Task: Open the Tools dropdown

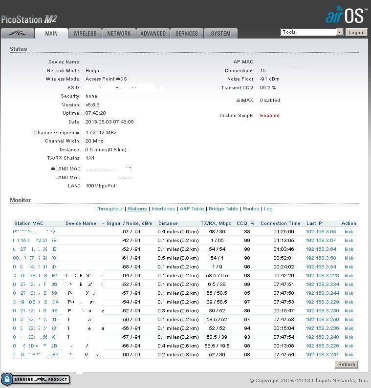Action: [x=312, y=32]
